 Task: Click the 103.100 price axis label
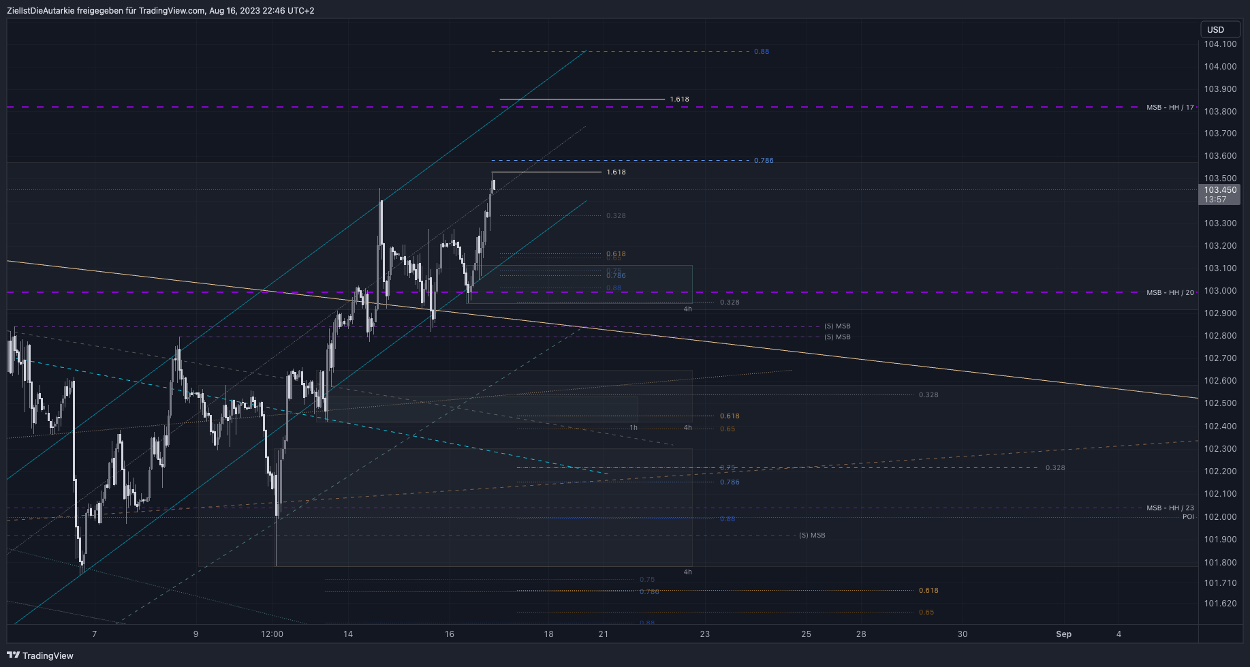(1220, 268)
